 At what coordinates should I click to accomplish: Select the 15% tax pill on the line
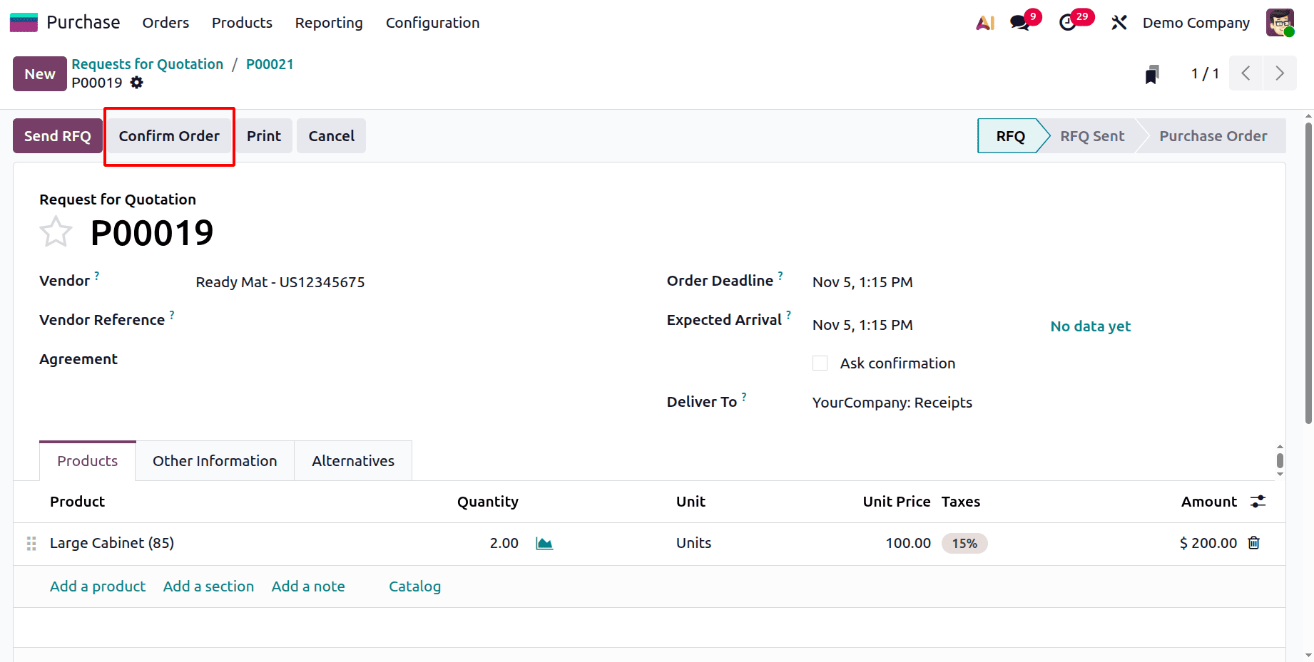[x=964, y=543]
